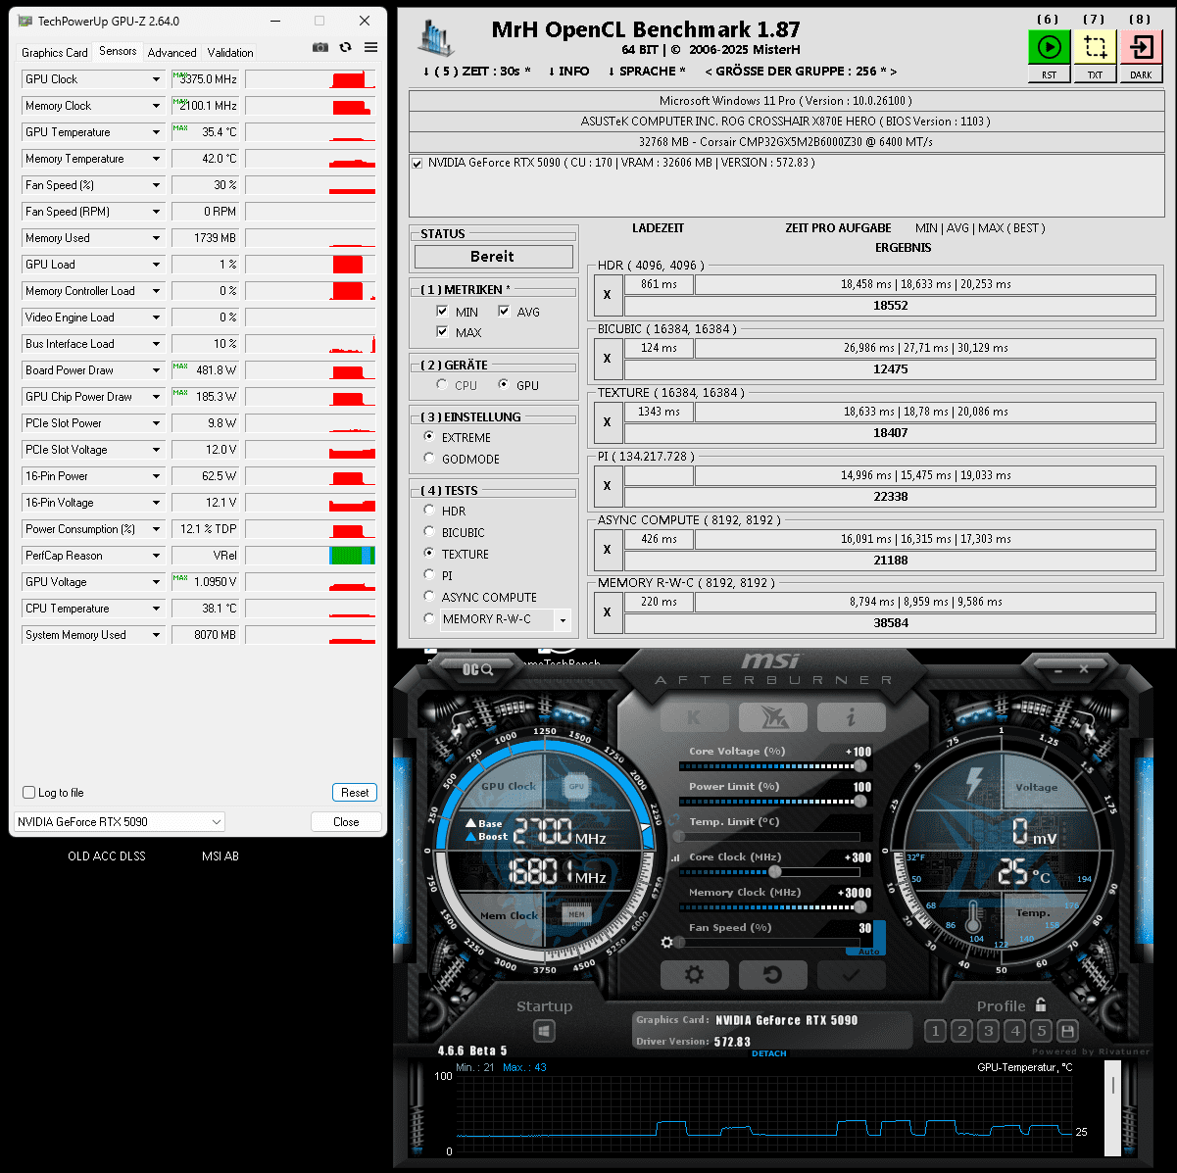Open Afterburner information i button

[x=851, y=717]
